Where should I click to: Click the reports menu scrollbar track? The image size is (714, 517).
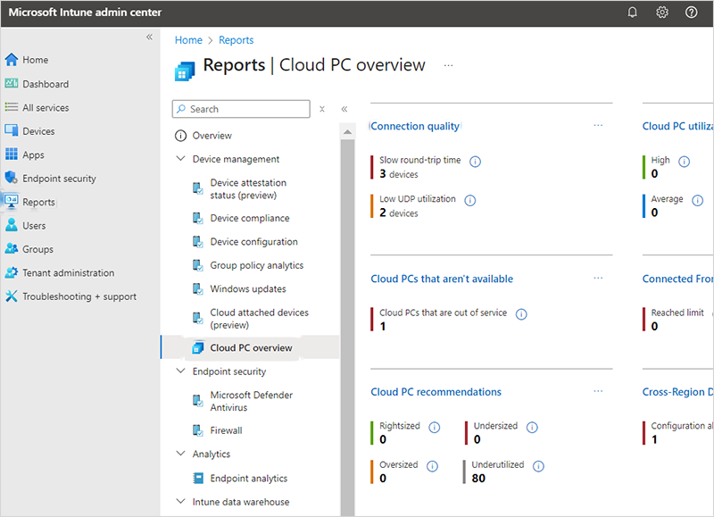(x=347, y=328)
